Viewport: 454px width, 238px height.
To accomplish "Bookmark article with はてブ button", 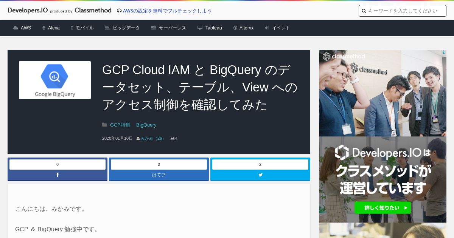I will pos(159,175).
